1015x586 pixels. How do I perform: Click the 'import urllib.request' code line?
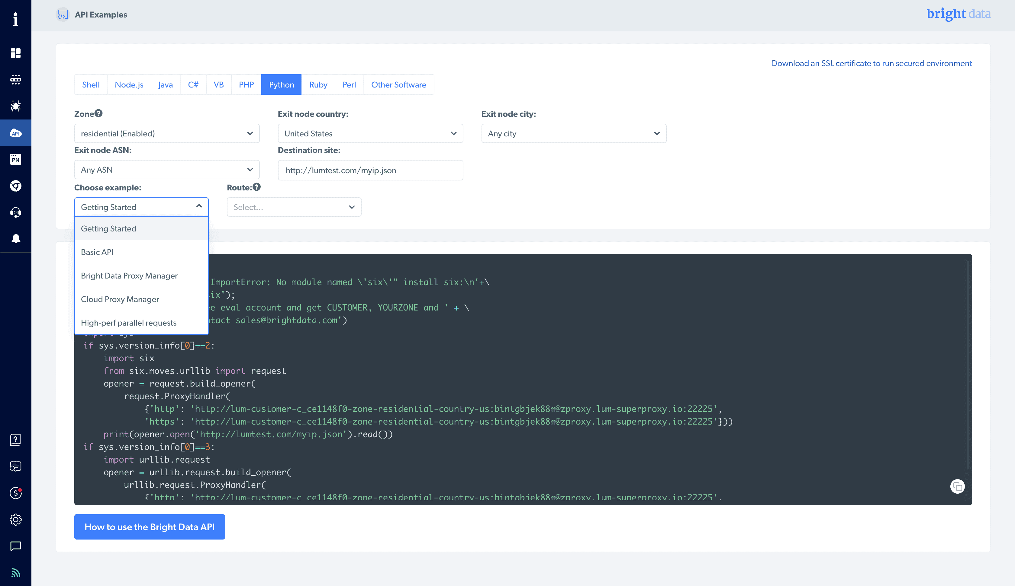[157, 460]
